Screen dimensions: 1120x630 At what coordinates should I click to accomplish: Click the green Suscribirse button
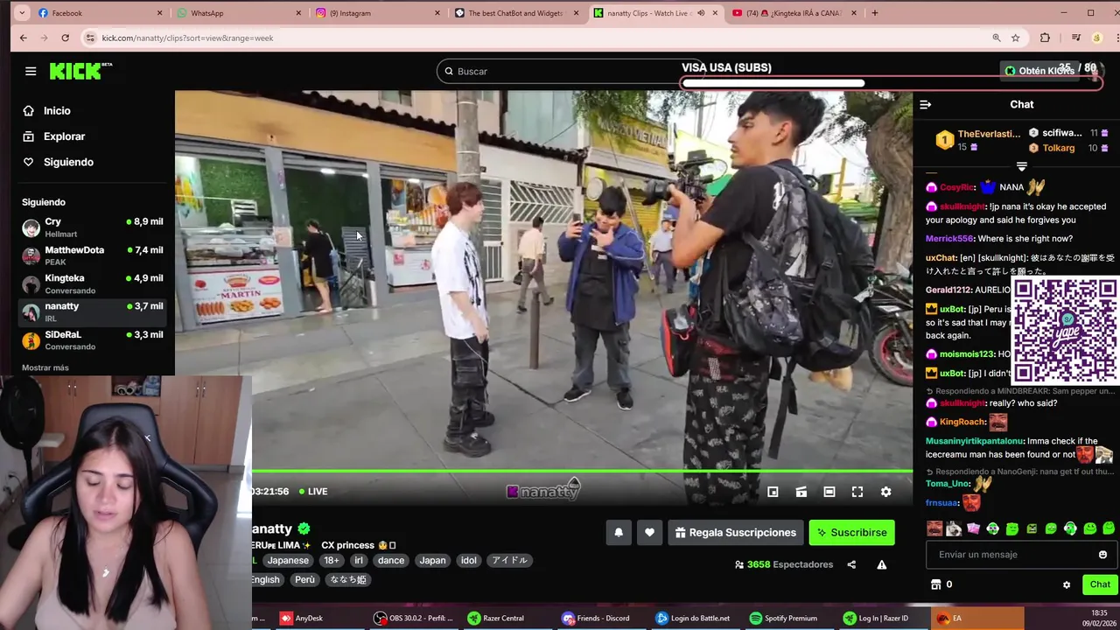coord(851,532)
